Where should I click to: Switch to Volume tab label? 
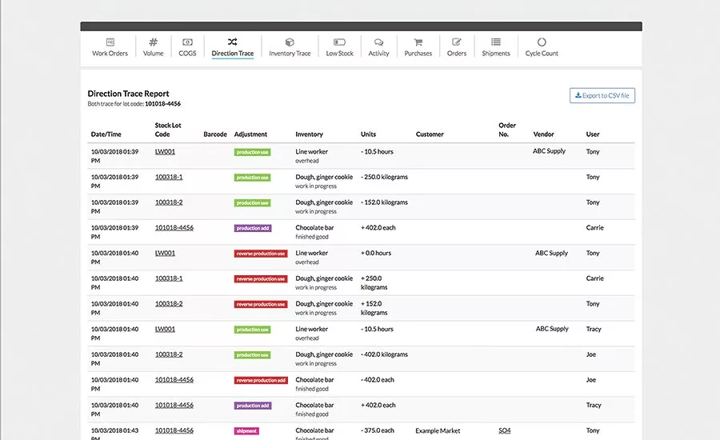click(154, 54)
